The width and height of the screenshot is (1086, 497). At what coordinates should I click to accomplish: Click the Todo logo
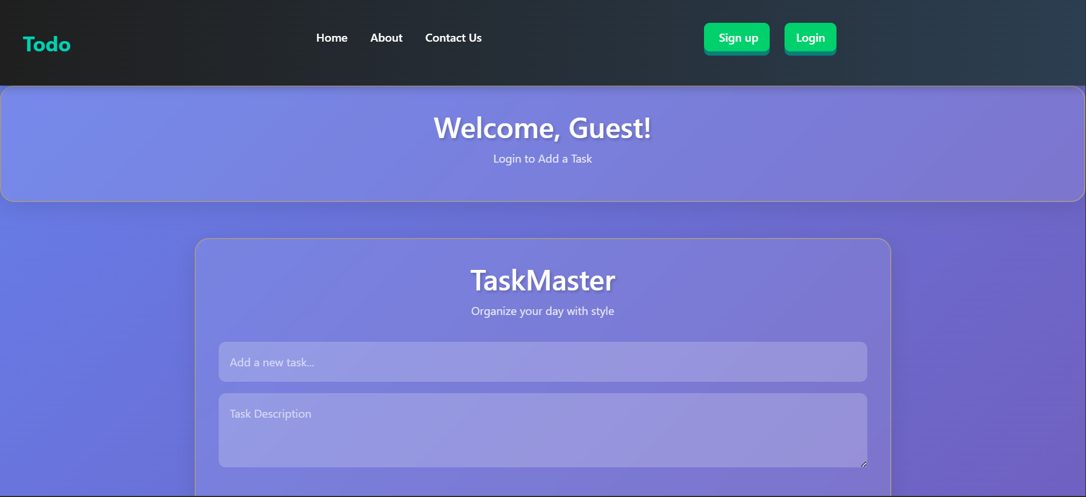tap(47, 44)
